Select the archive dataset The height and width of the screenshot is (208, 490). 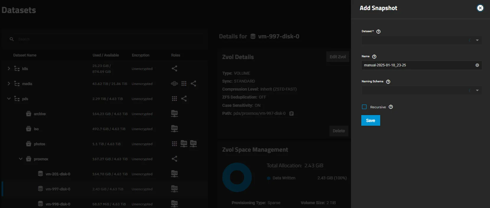pyautogui.click(x=40, y=114)
